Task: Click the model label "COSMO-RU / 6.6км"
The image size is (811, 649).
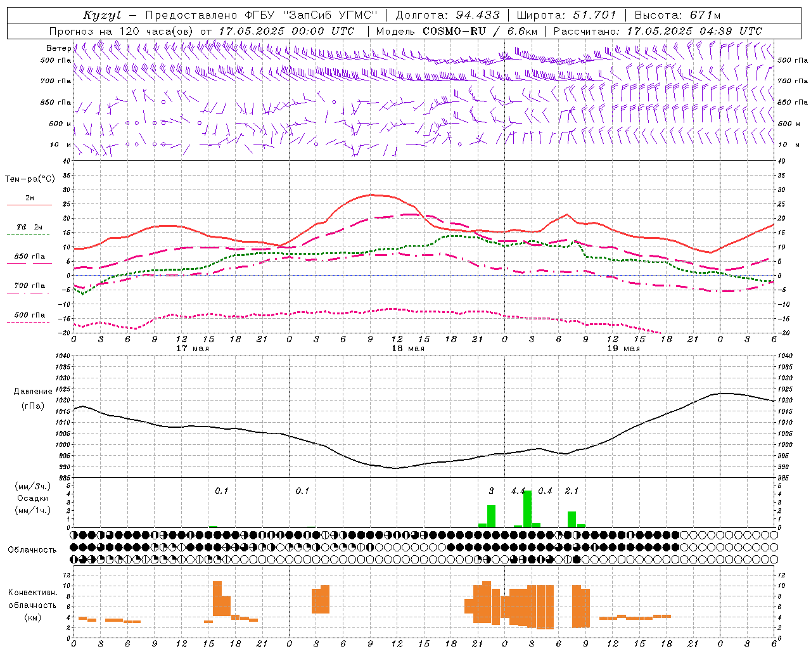Action: [x=480, y=31]
